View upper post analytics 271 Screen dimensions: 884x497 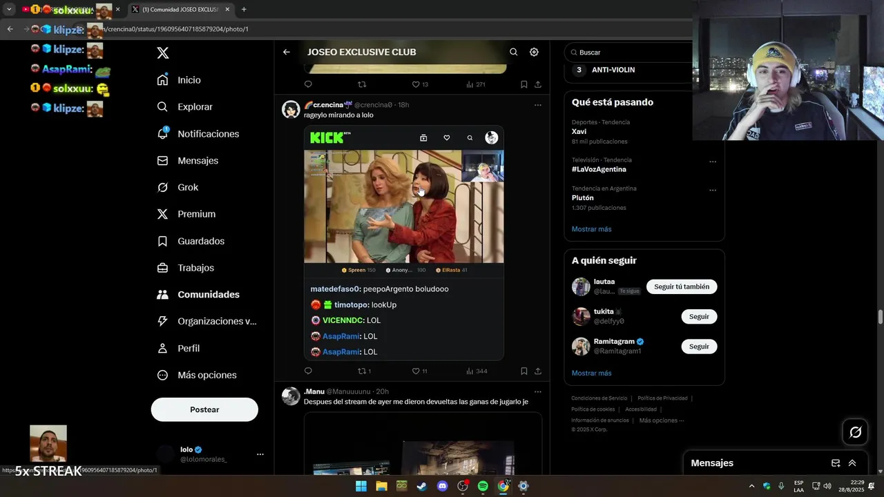(x=476, y=84)
